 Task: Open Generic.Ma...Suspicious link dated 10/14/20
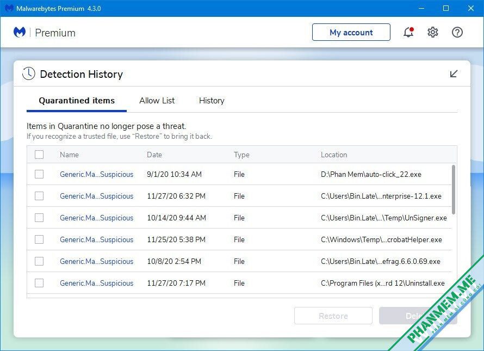point(97,218)
